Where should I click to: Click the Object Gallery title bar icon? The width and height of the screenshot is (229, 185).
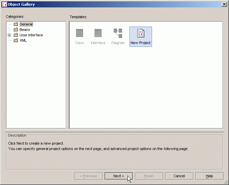point(5,4)
